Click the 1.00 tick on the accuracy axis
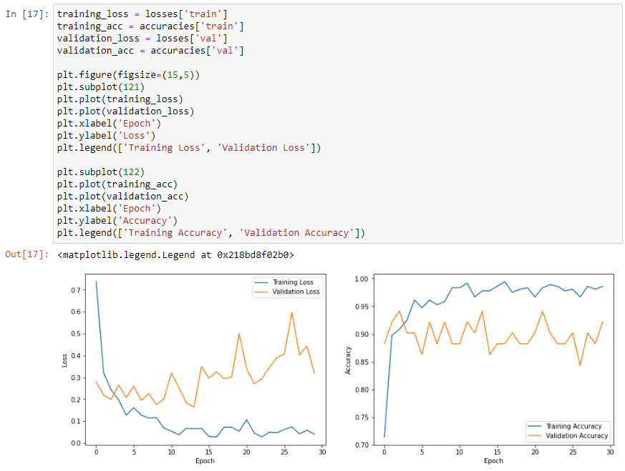The height and width of the screenshot is (471, 625). click(362, 279)
